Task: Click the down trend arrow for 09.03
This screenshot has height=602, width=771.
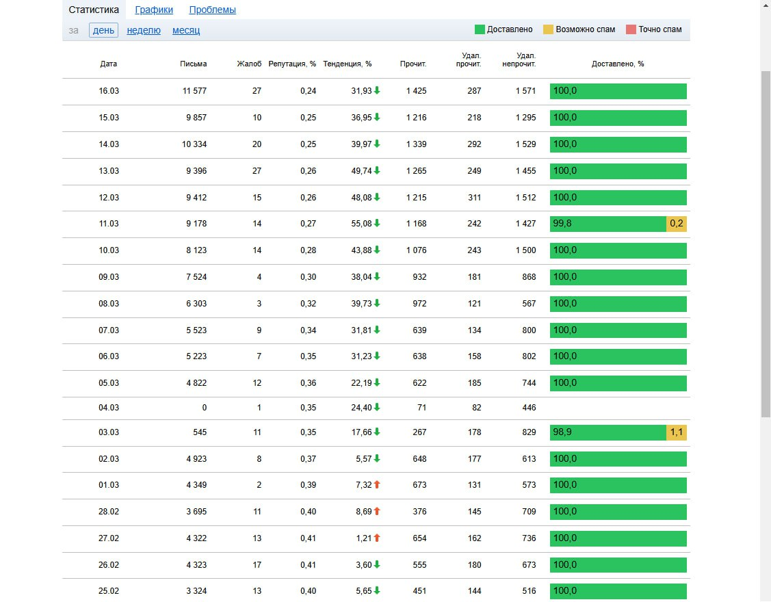Action: click(377, 276)
